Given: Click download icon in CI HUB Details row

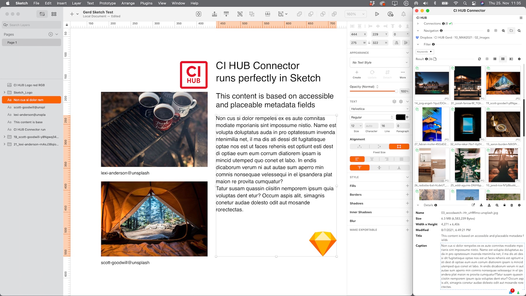Looking at the screenshot, I should coord(481,205).
